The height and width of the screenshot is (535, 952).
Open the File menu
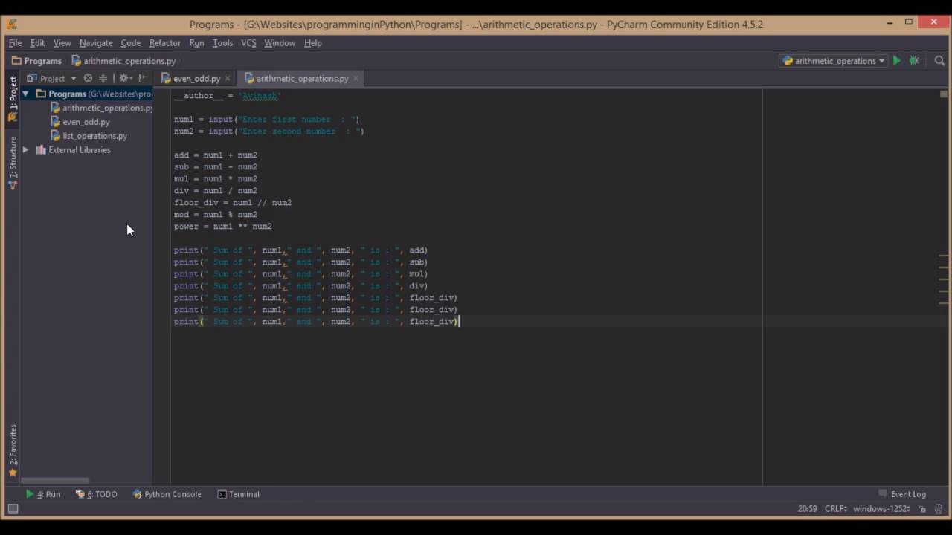(15, 43)
